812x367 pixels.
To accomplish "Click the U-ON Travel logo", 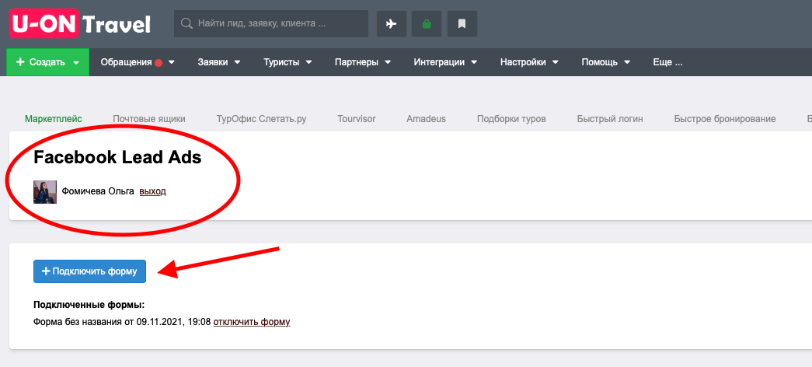I will pyautogui.click(x=80, y=24).
